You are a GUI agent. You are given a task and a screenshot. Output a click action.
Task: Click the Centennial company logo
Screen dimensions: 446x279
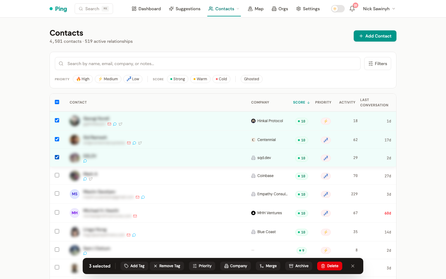pyautogui.click(x=253, y=140)
